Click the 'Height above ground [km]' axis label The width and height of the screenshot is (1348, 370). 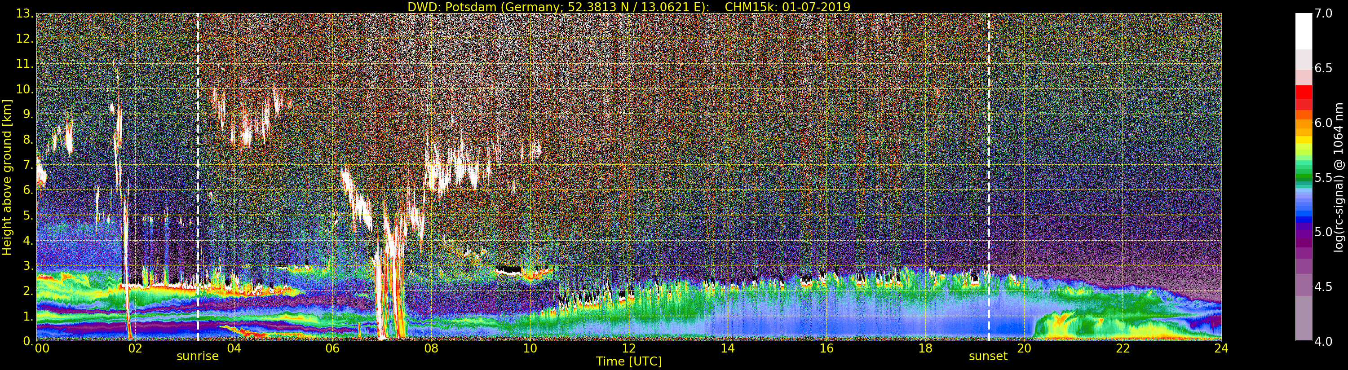tap(7, 177)
